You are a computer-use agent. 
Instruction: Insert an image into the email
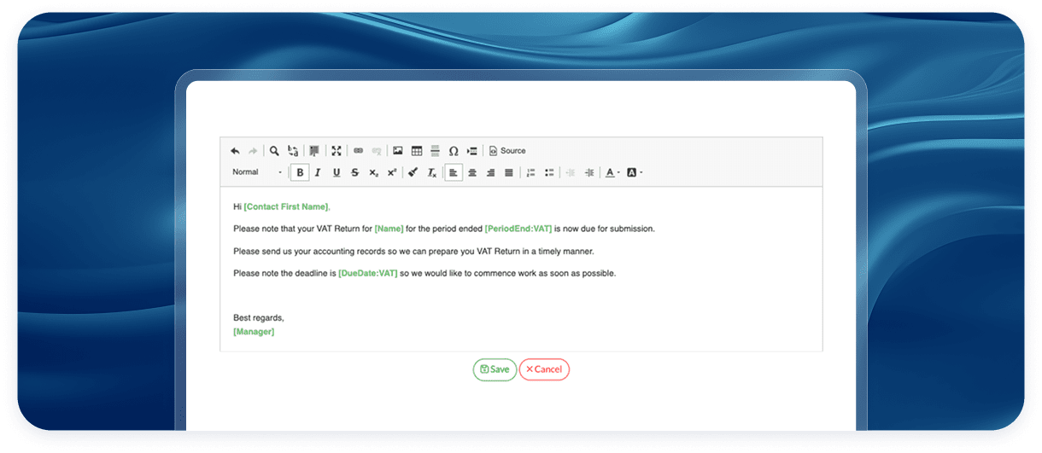[397, 151]
